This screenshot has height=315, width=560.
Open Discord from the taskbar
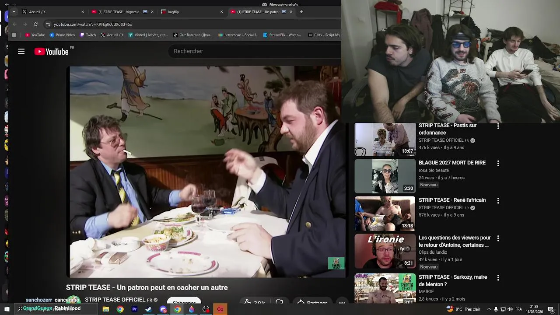coord(163,309)
